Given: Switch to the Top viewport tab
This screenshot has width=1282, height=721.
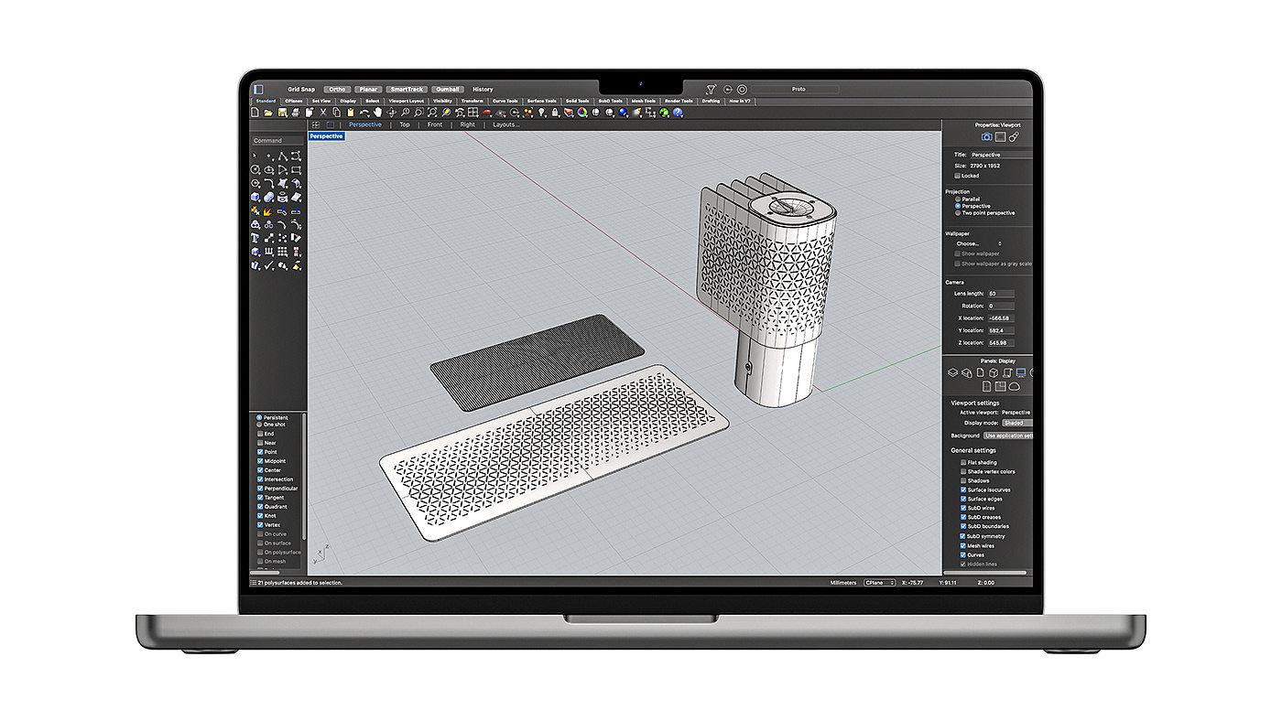Looking at the screenshot, I should [405, 124].
